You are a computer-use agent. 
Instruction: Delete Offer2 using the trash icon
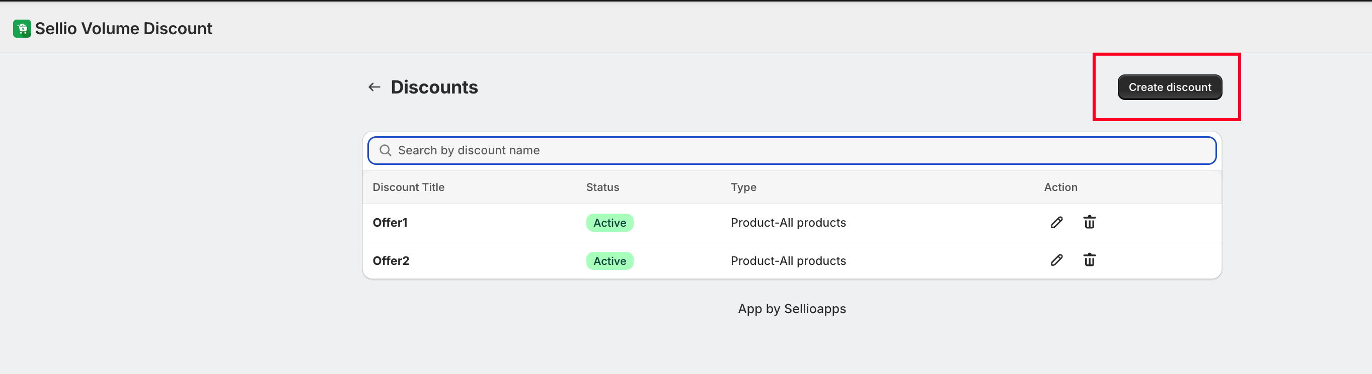pyautogui.click(x=1089, y=260)
